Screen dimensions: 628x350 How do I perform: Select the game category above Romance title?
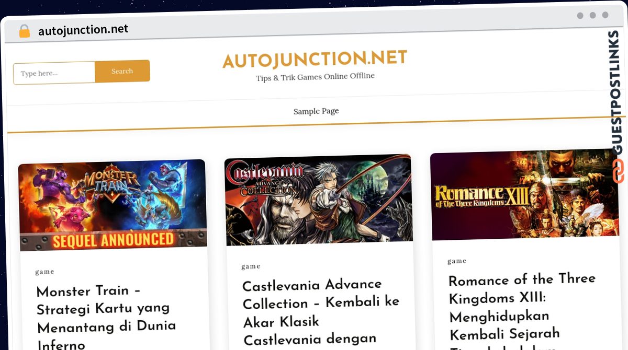[x=457, y=261]
